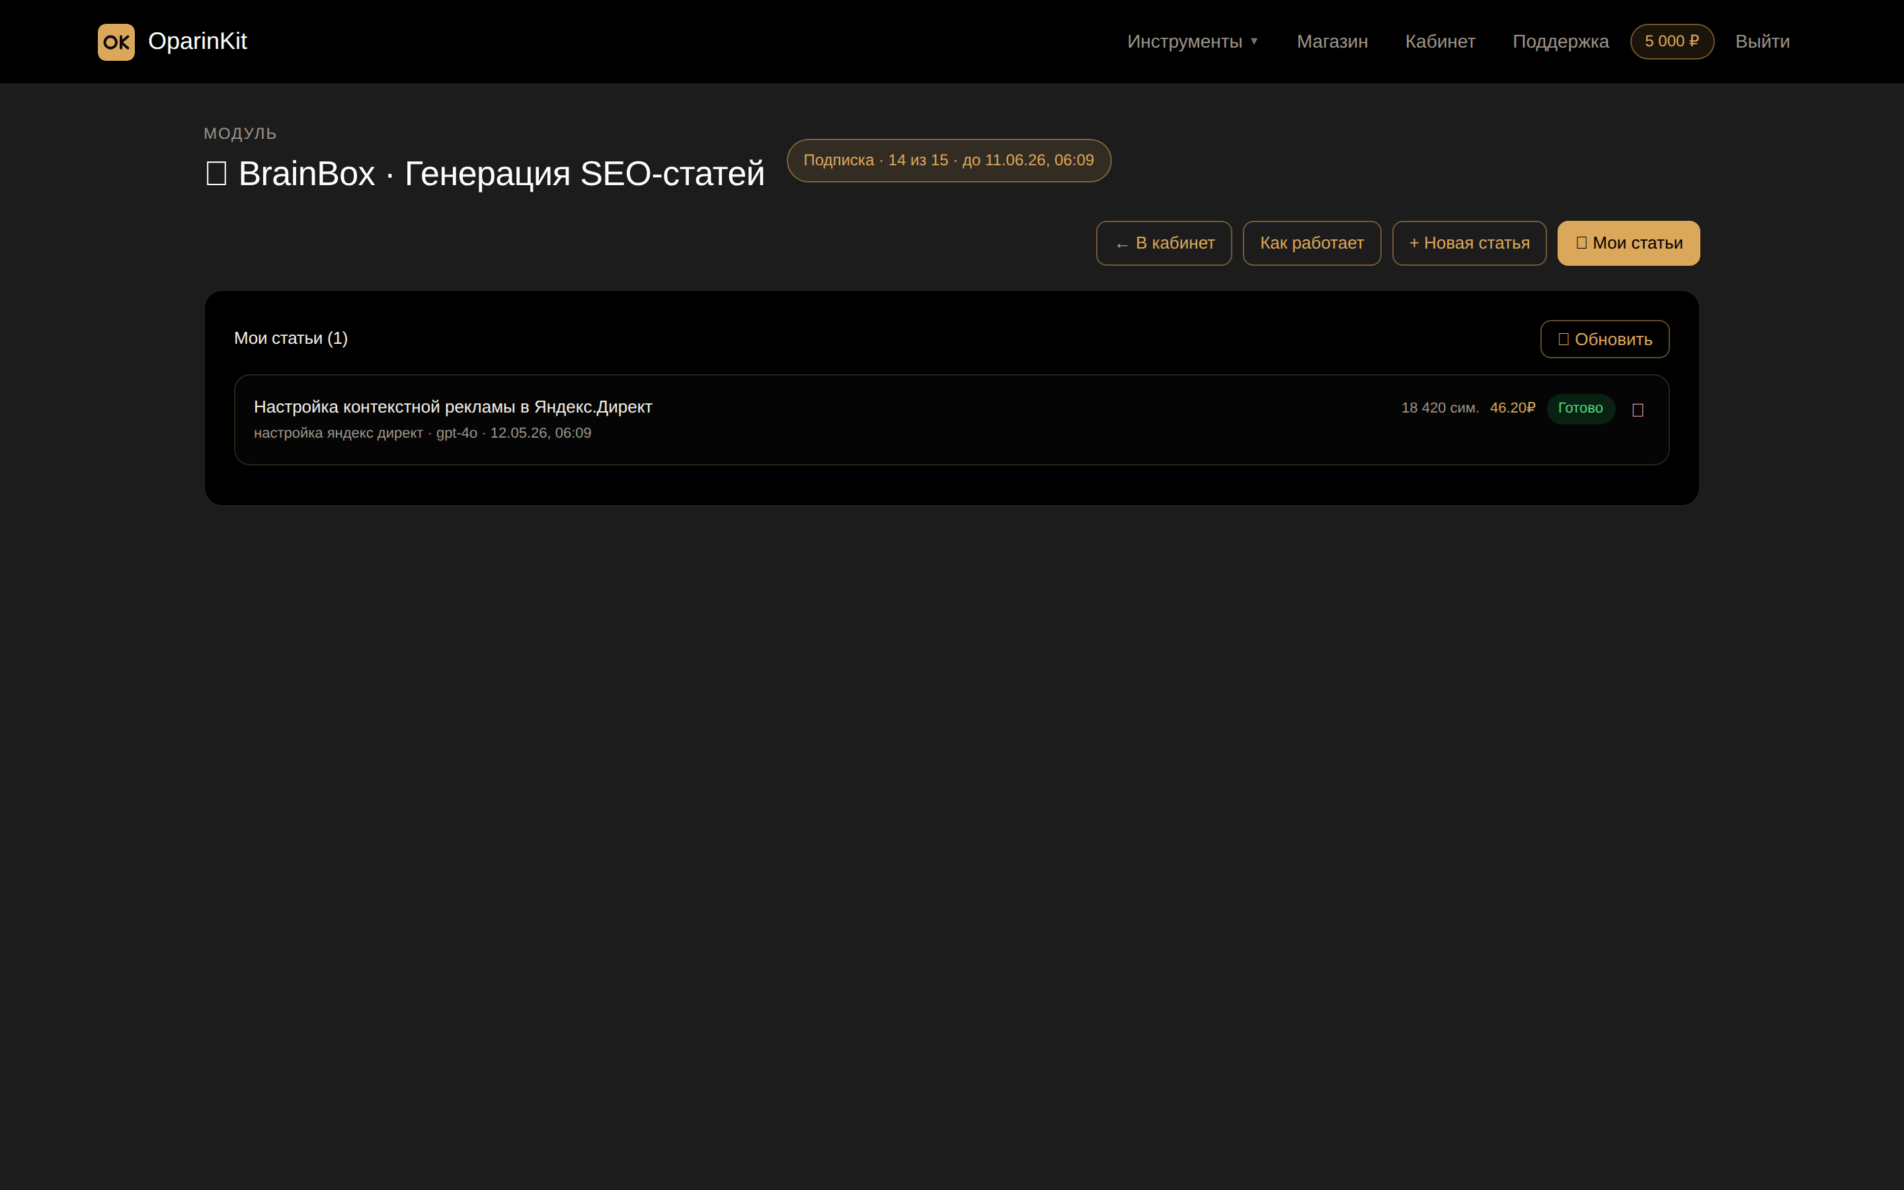Image resolution: width=1904 pixels, height=1190 pixels.
Task: Open the Магазин menu item
Action: coord(1332,42)
